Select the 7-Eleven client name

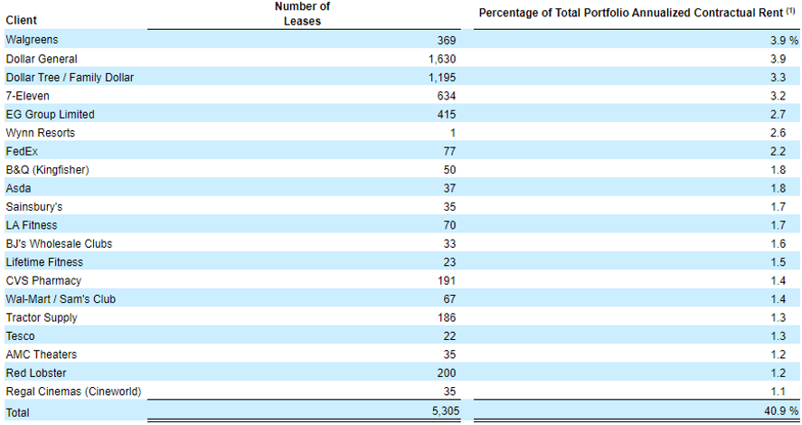click(28, 96)
